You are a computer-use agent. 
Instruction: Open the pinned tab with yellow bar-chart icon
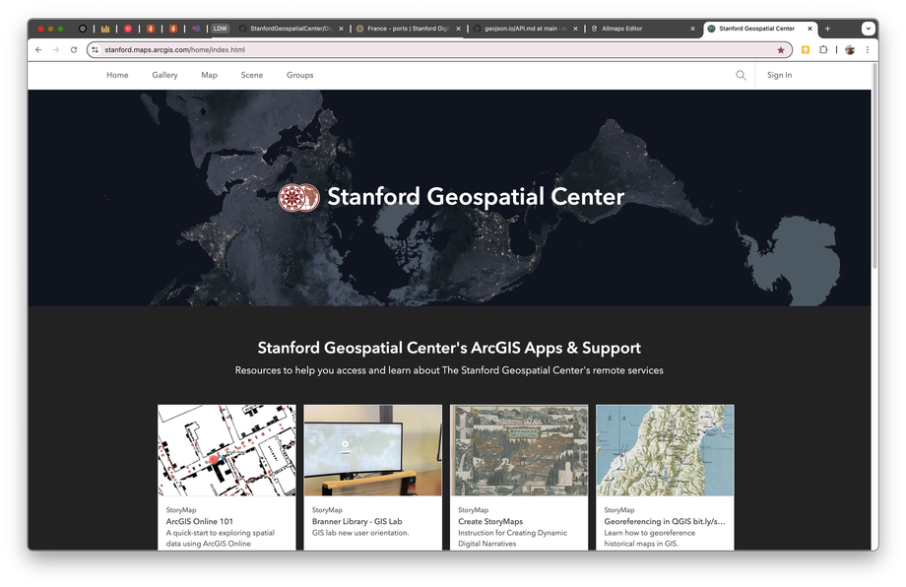tap(105, 29)
